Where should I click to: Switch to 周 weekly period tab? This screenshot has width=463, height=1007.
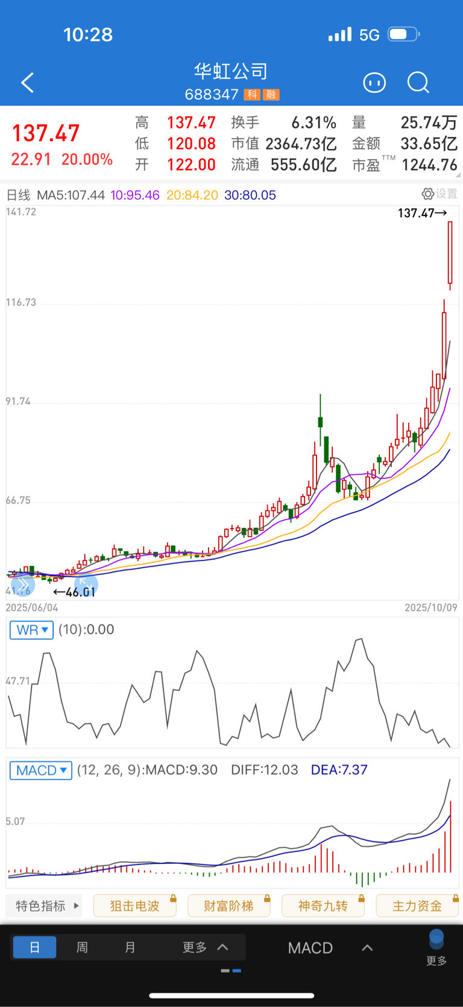point(82,947)
